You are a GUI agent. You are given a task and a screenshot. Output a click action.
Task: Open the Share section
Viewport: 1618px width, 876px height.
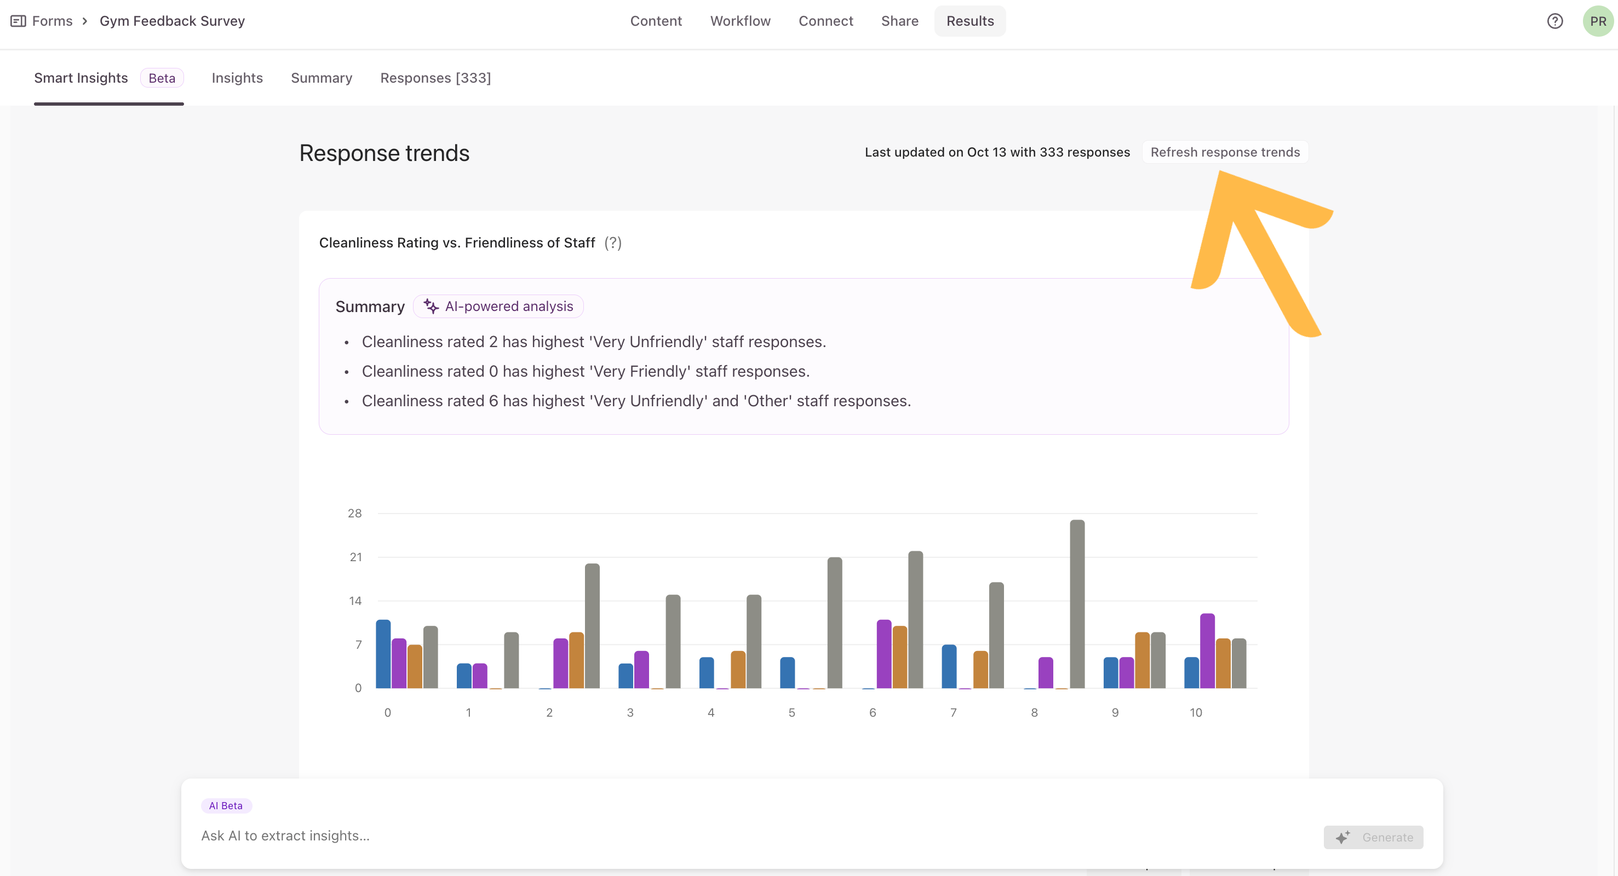tap(899, 21)
